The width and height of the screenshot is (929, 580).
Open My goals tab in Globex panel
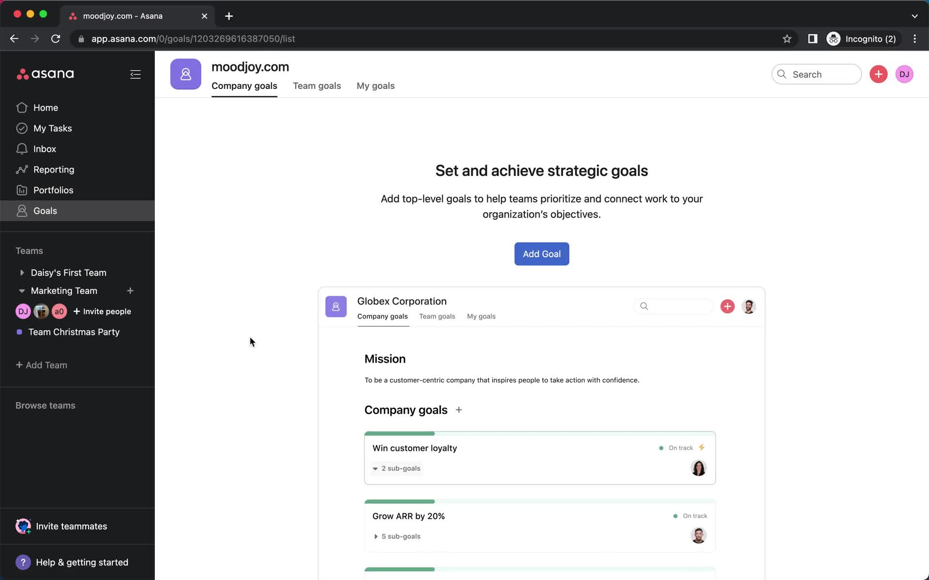point(481,316)
